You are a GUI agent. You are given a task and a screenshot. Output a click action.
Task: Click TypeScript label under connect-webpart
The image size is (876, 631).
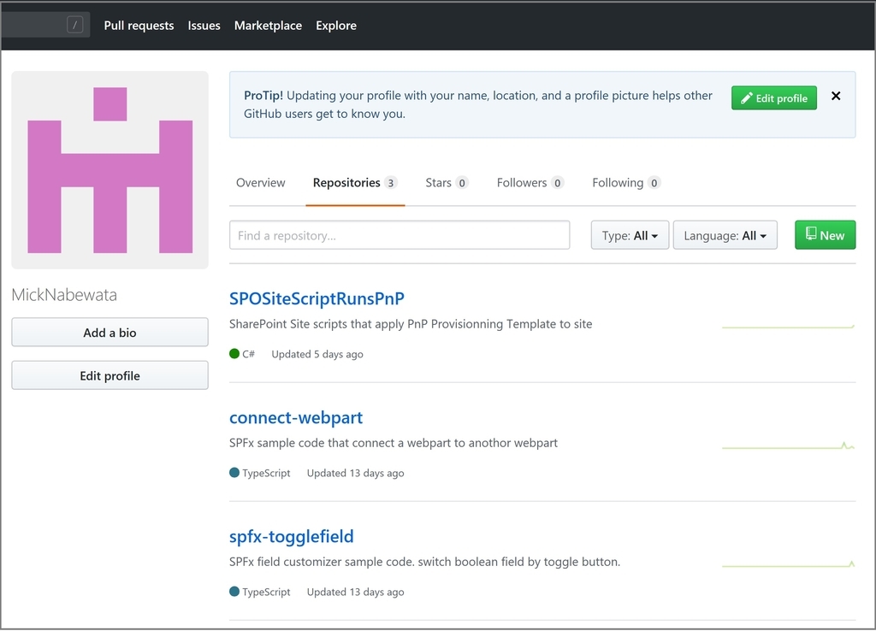[267, 473]
